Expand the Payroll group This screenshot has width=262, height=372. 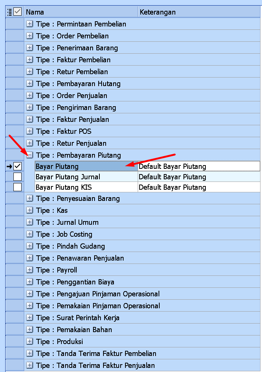(x=30, y=270)
